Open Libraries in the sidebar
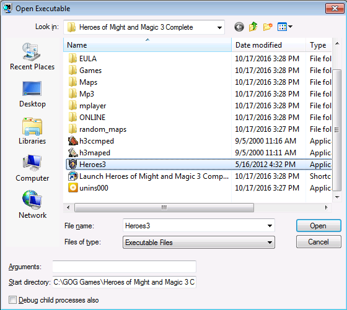Screen dimensions: 347x310 click(32, 131)
